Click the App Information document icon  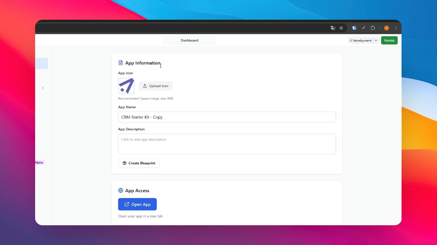(120, 63)
